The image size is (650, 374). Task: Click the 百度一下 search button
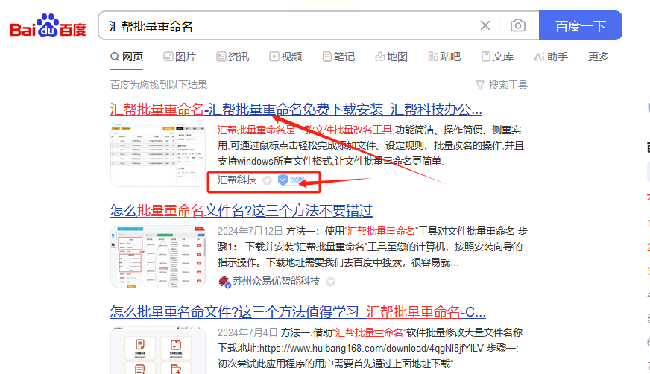tap(581, 25)
